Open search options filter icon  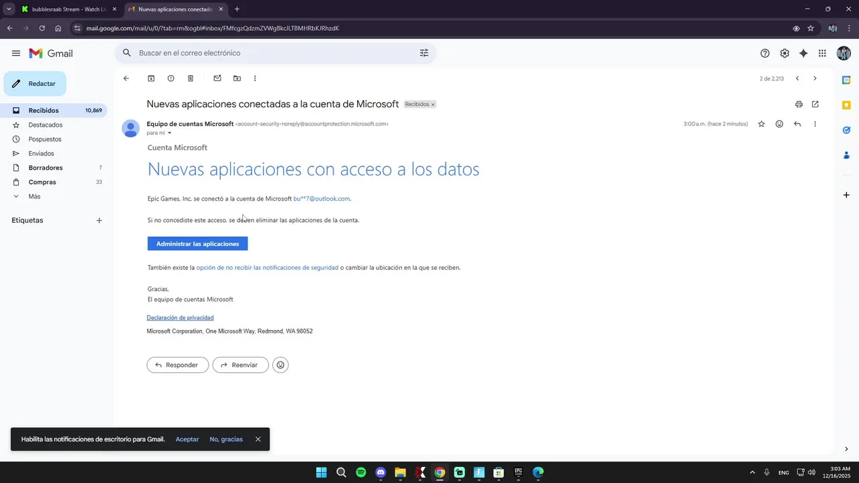click(x=424, y=53)
